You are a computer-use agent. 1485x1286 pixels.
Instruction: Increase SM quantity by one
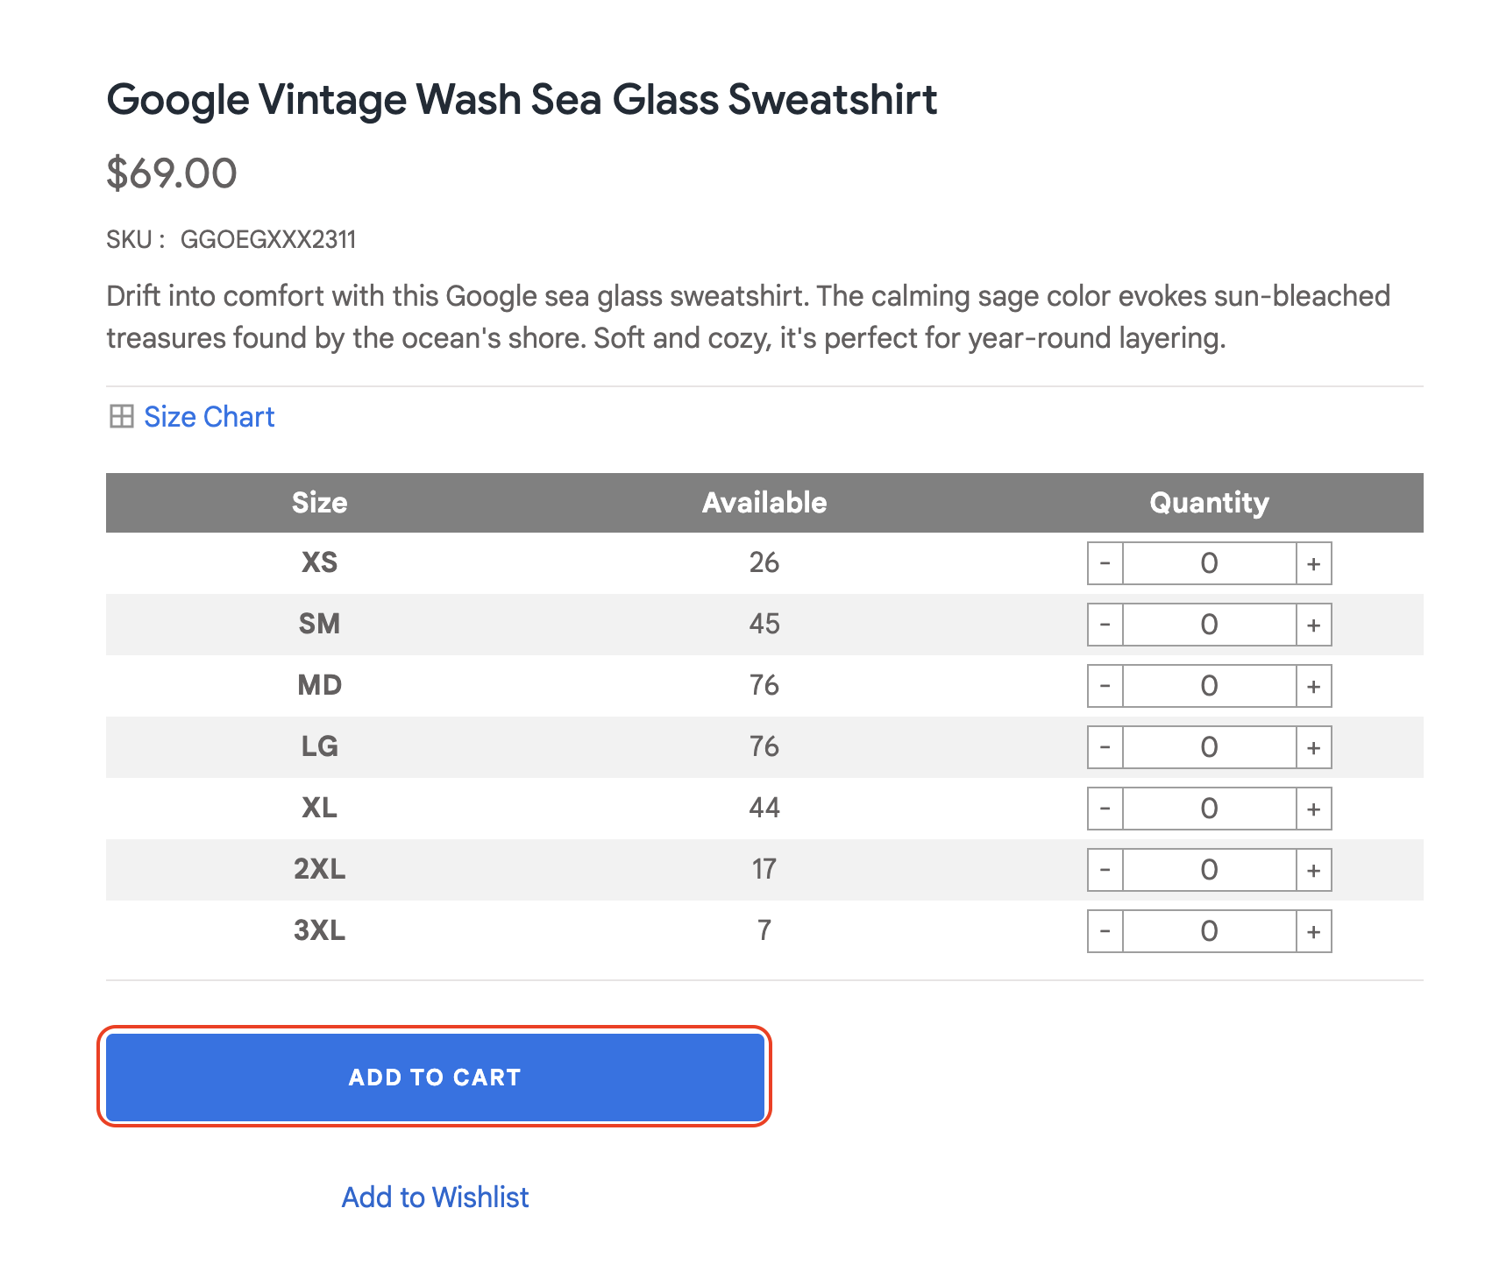(1313, 625)
